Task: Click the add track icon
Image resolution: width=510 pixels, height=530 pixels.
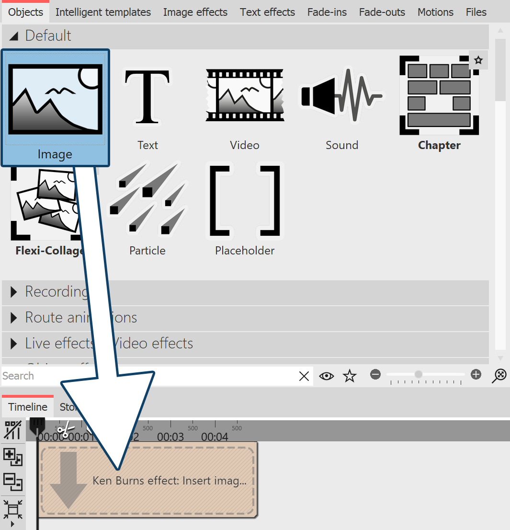Action: pos(13,457)
